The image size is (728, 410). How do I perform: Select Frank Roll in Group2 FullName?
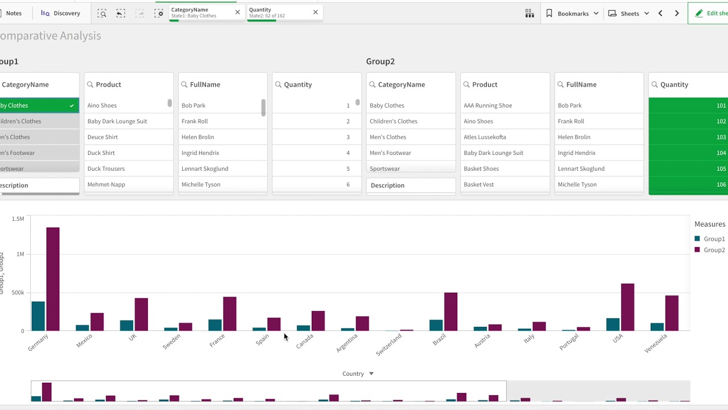click(599, 121)
